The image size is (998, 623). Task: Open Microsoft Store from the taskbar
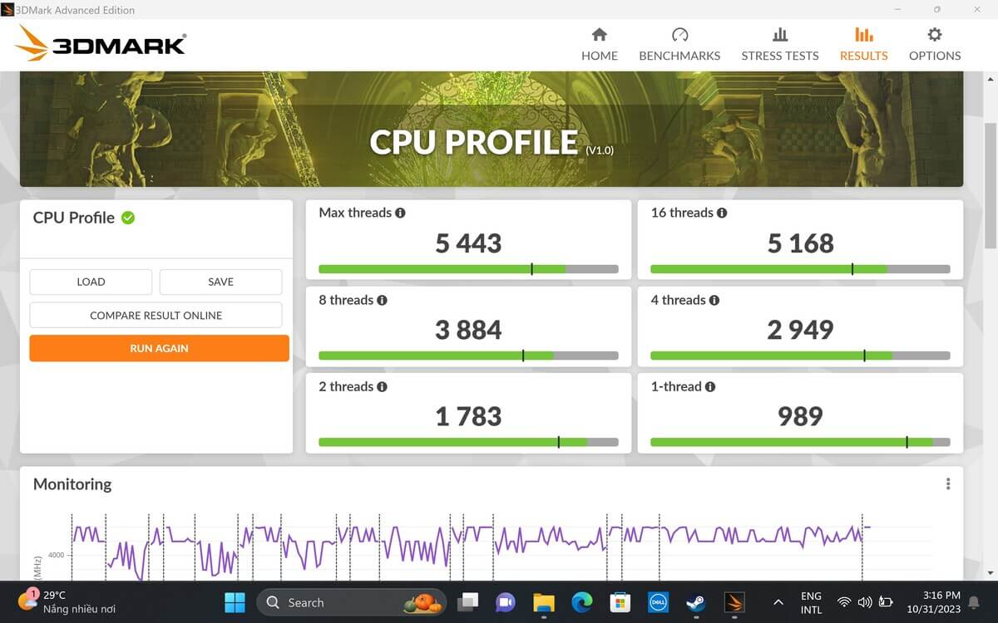(620, 602)
